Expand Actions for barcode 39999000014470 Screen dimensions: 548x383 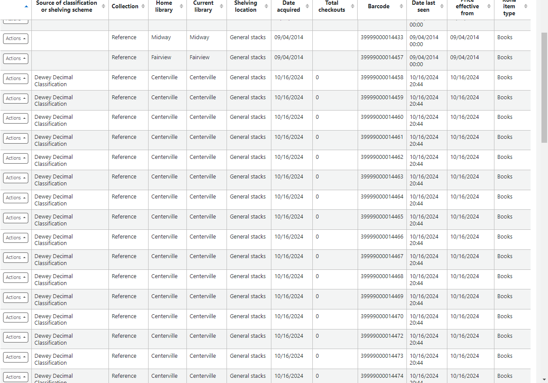[16, 318]
